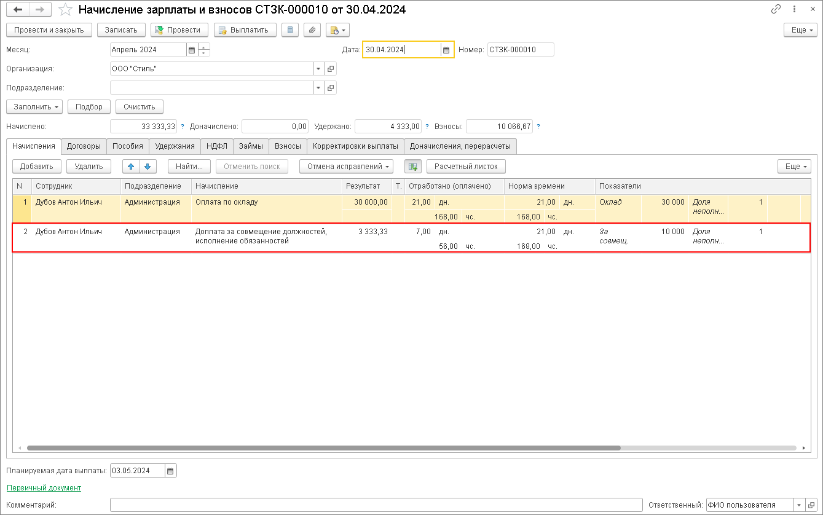Click the right arrow of the table scrollbar
Viewport: 823px width, 515px height.
coord(805,448)
